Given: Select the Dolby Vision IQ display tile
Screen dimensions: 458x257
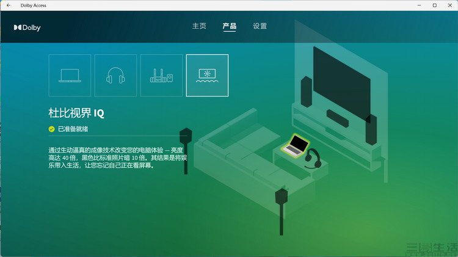Looking at the screenshot, I should (207, 76).
